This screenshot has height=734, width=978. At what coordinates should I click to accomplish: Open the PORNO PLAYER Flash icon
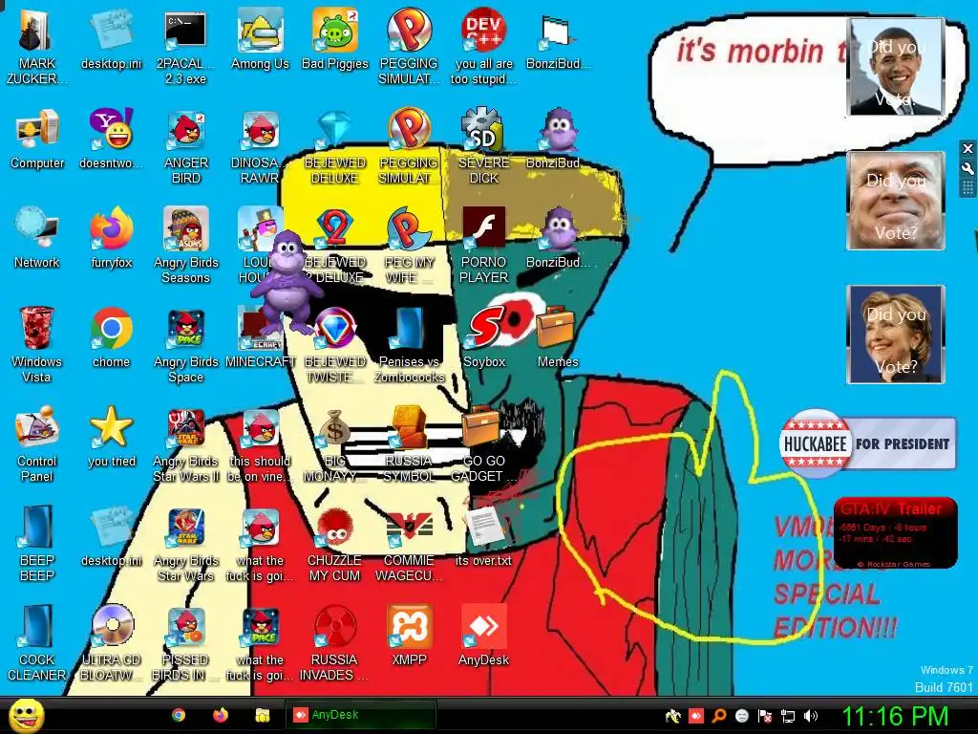click(x=484, y=246)
